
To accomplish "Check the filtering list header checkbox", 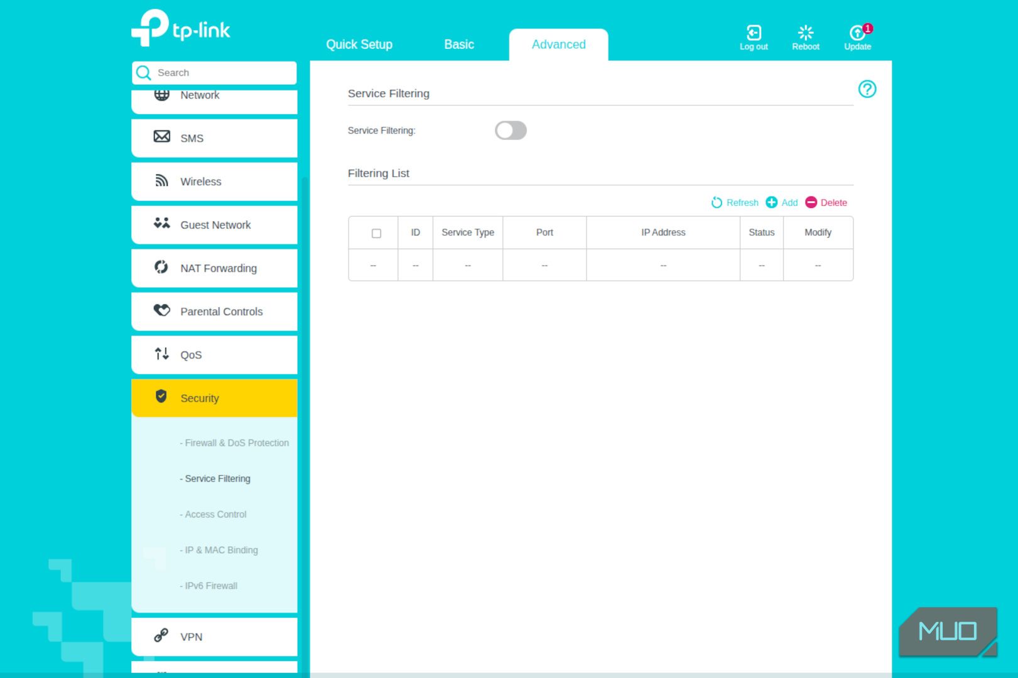I will (x=376, y=233).
